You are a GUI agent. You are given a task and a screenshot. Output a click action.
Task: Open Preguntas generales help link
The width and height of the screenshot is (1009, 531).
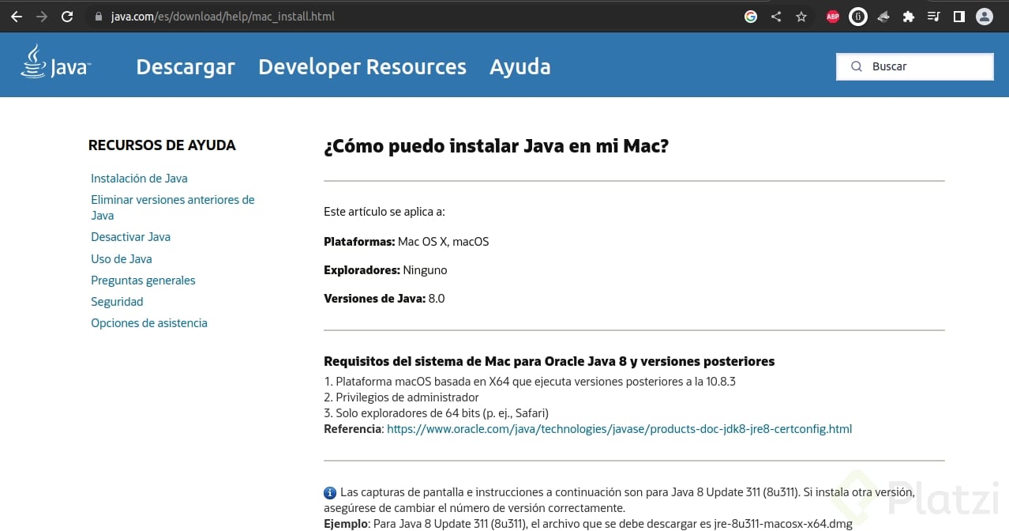143,280
